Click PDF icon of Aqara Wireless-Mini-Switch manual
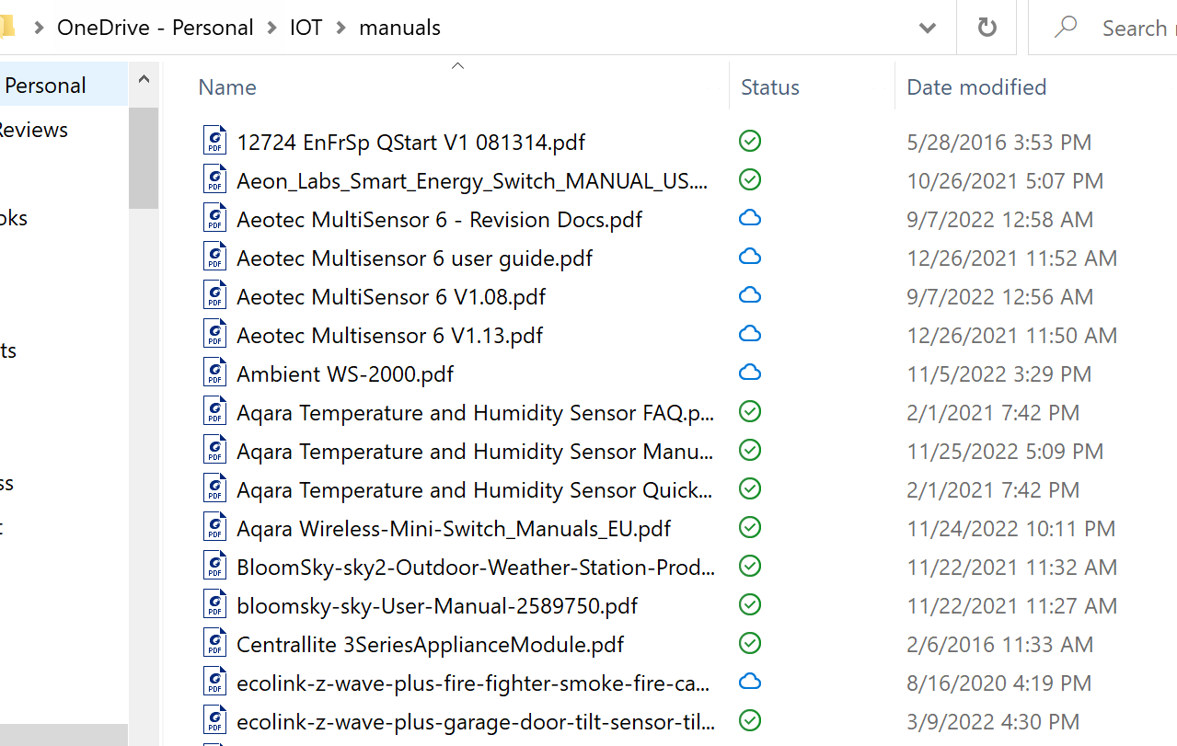 pos(214,527)
